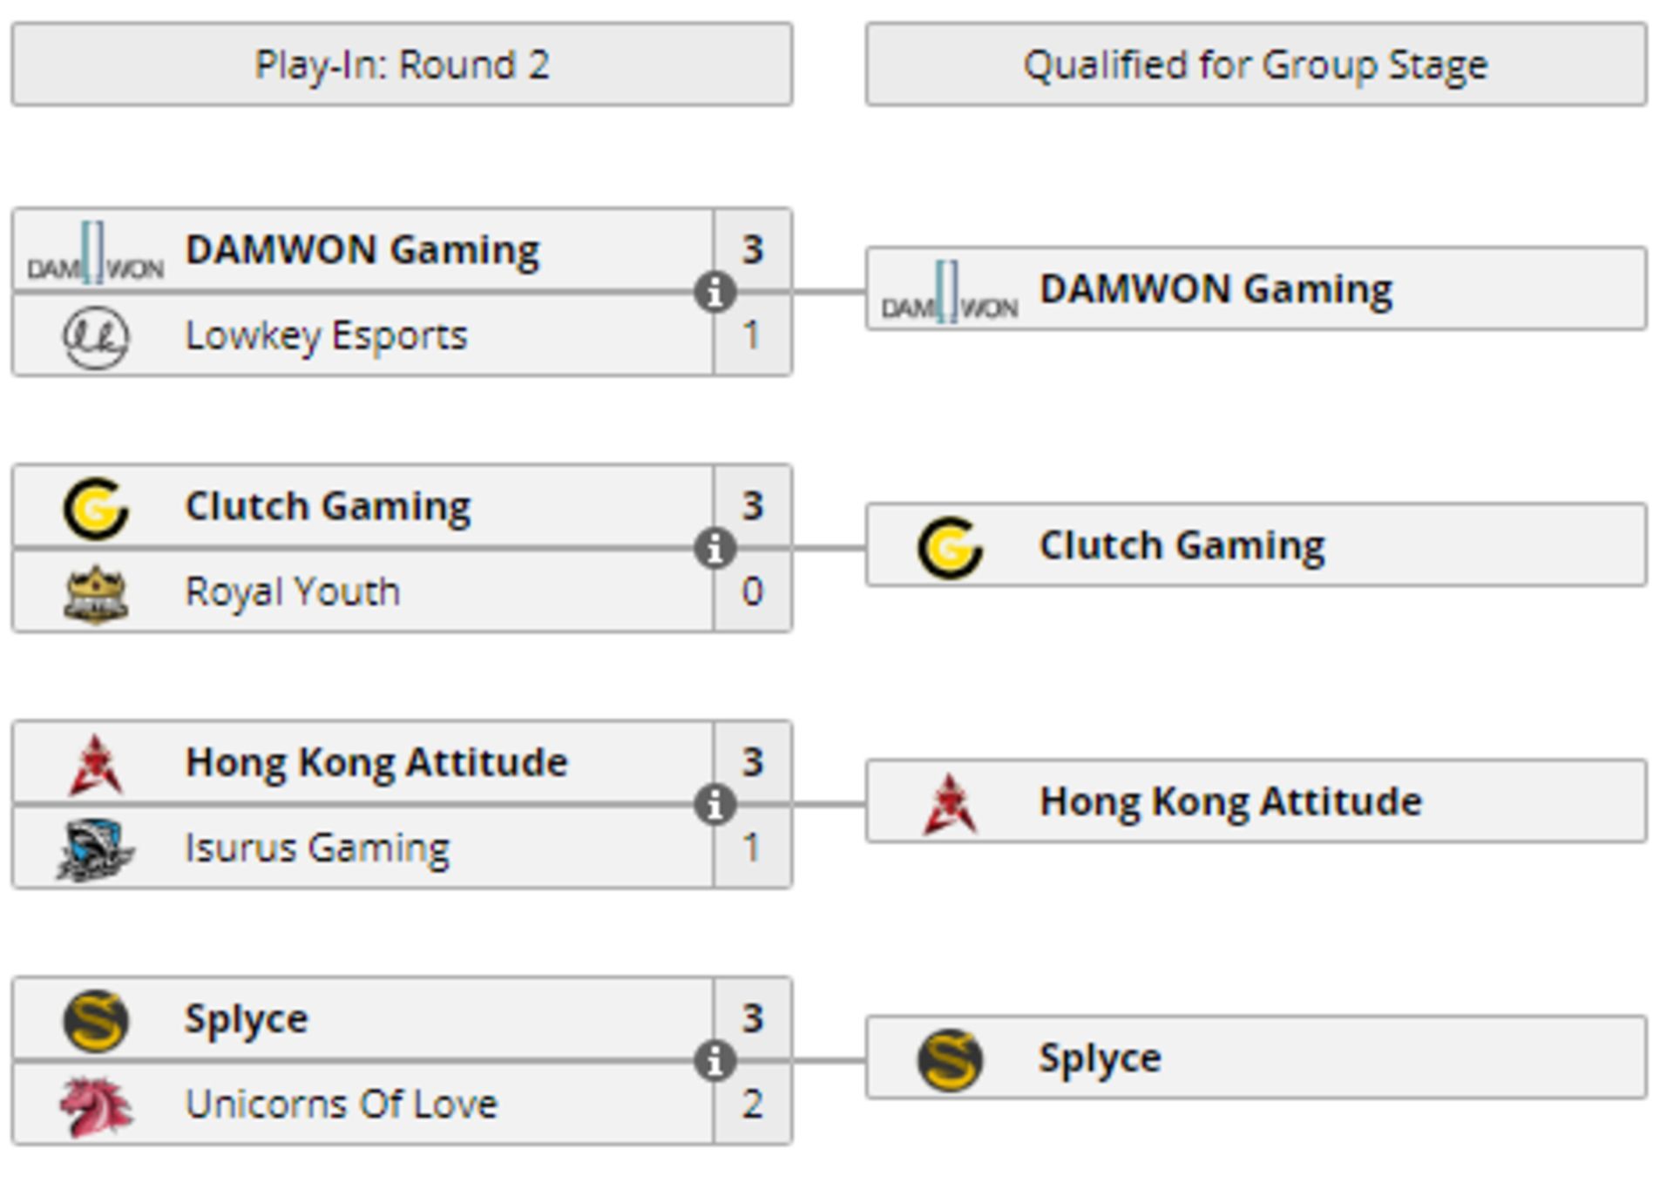1673x1196 pixels.
Task: Click Unicorns Of Love pink logo
Action: 96,1106
